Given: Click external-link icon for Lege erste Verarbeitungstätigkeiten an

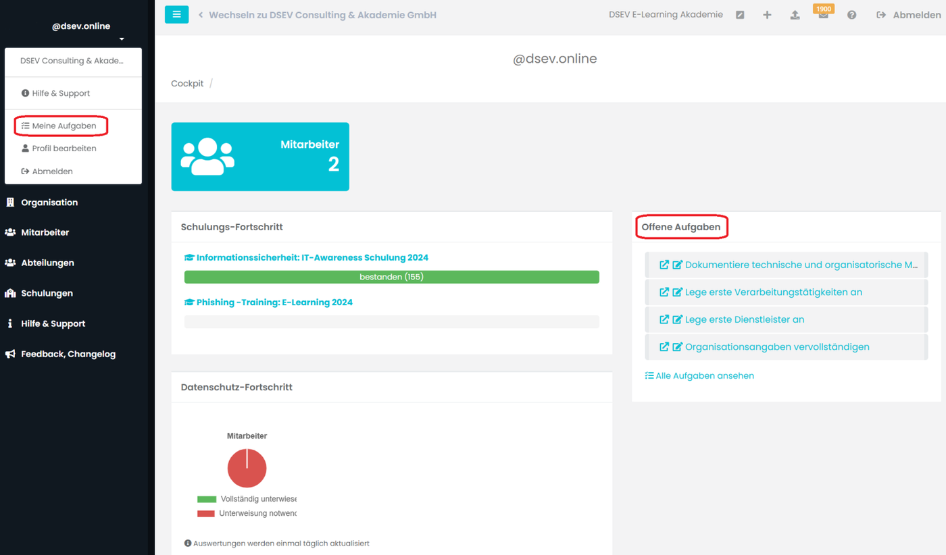Looking at the screenshot, I should 664,292.
